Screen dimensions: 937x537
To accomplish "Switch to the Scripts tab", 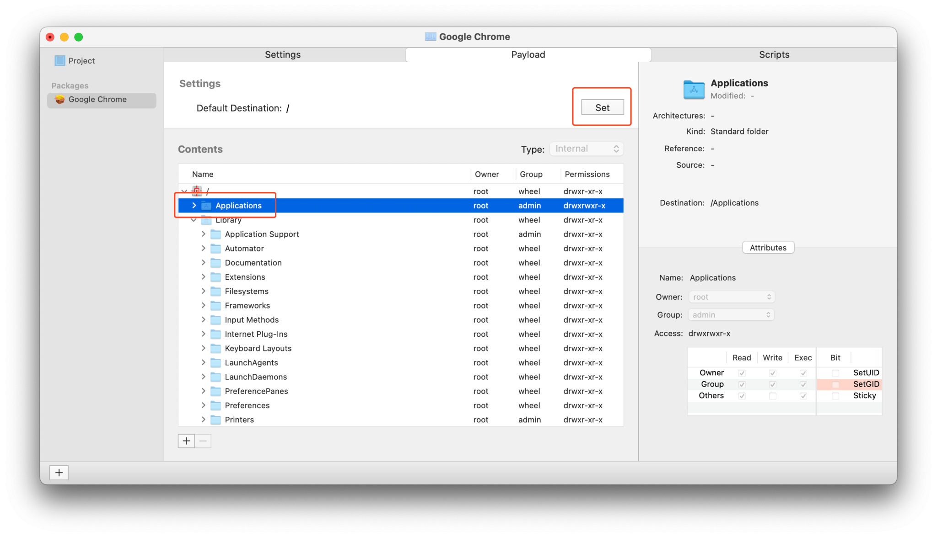I will click(x=774, y=55).
